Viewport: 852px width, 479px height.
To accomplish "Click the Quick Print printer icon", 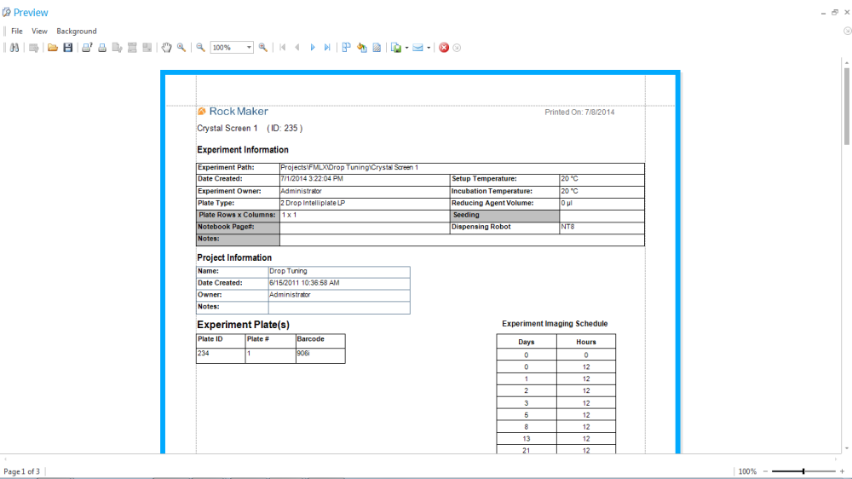I will [x=102, y=48].
